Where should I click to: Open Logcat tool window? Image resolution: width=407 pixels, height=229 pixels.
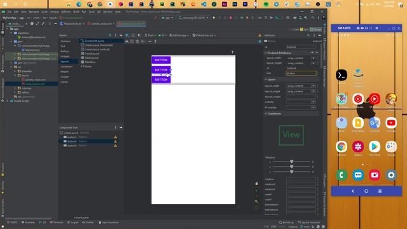click(x=72, y=223)
